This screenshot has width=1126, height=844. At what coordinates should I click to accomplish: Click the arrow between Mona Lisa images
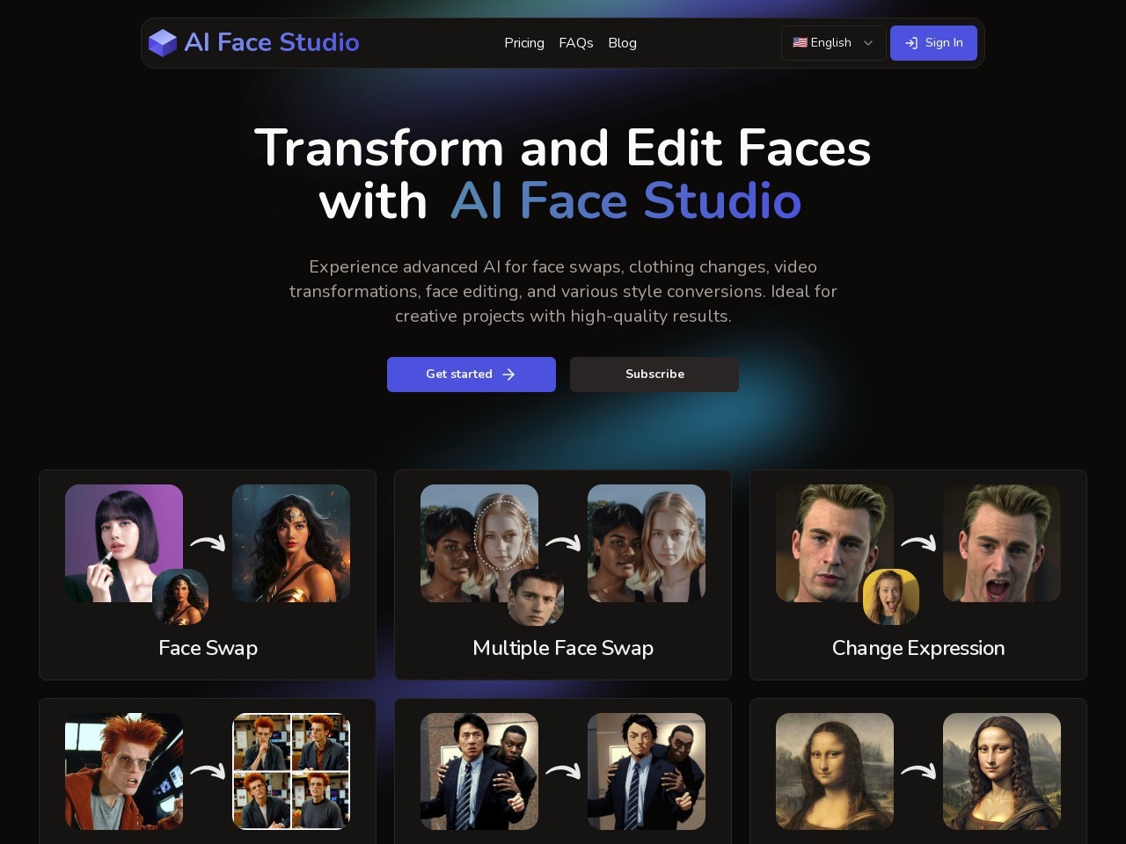[918, 771]
